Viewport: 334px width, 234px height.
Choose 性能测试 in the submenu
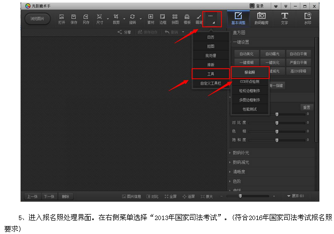point(250,109)
